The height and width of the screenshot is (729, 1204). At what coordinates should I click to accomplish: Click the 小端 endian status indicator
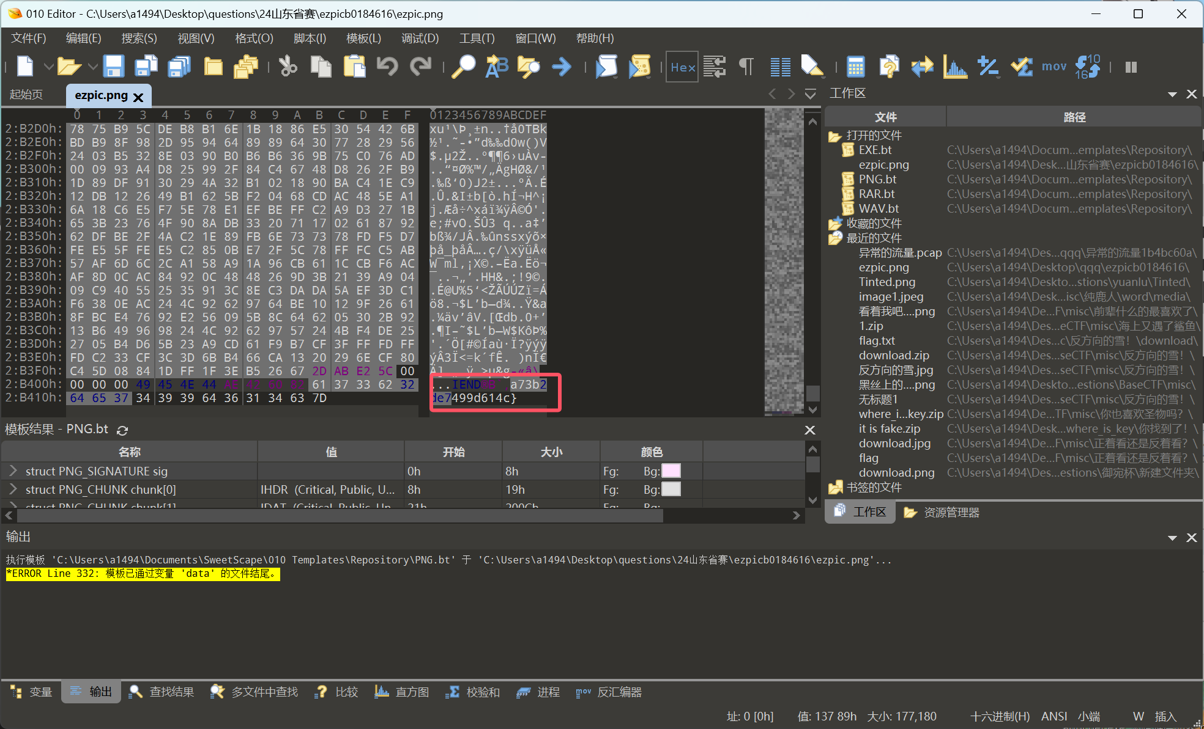1089,716
